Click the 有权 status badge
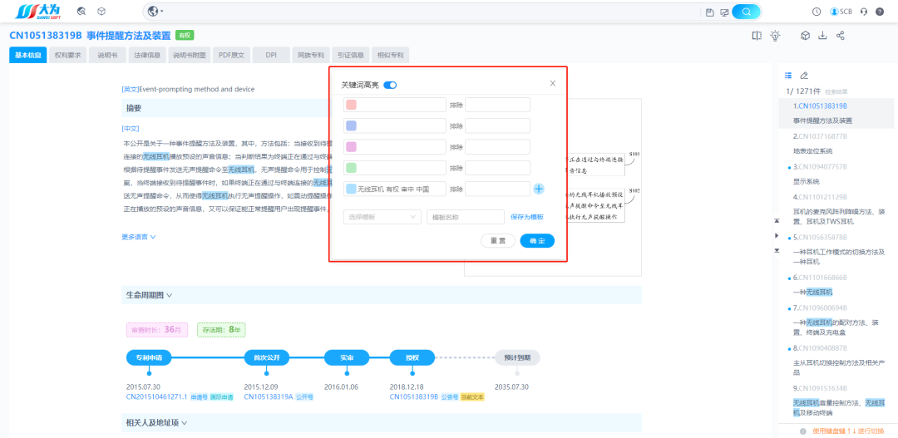 185,36
